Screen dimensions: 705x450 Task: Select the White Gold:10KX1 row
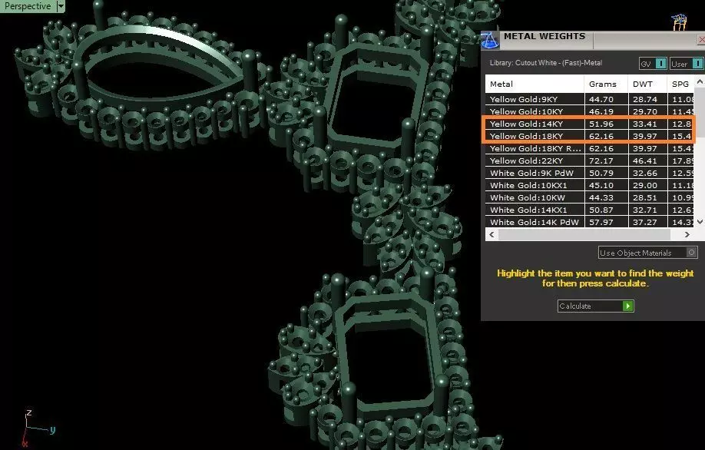tap(590, 185)
